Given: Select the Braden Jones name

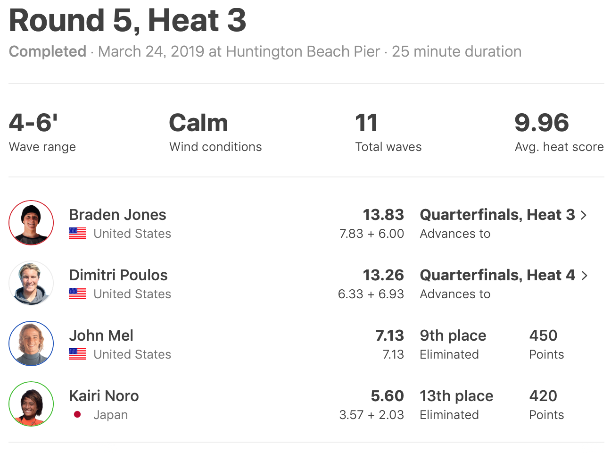Looking at the screenshot, I should pyautogui.click(x=117, y=215).
